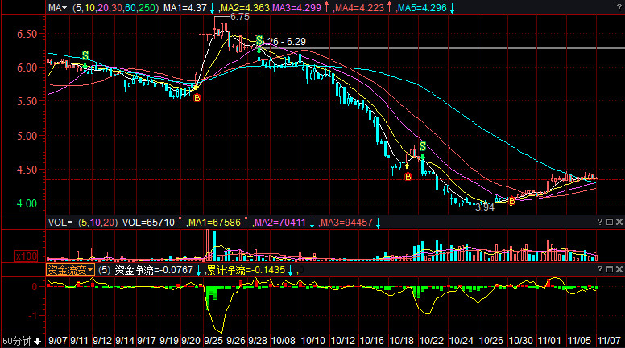
Task: Expand the 资金流变 indicator selector
Action: [x=70, y=271]
